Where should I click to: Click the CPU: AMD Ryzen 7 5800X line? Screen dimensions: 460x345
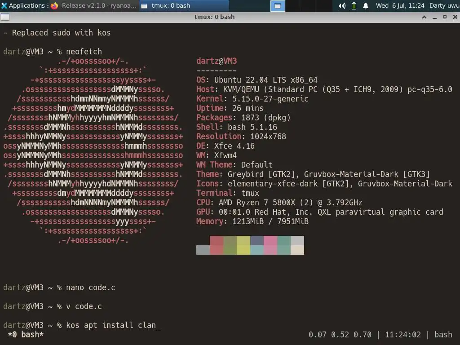[279, 203]
